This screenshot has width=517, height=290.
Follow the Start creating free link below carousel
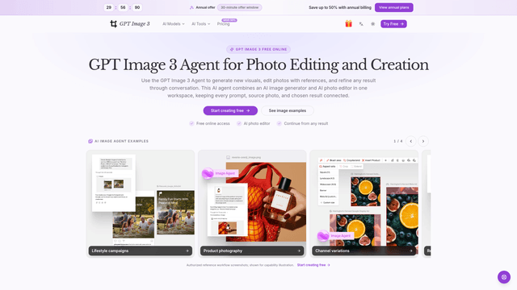[x=313, y=265]
